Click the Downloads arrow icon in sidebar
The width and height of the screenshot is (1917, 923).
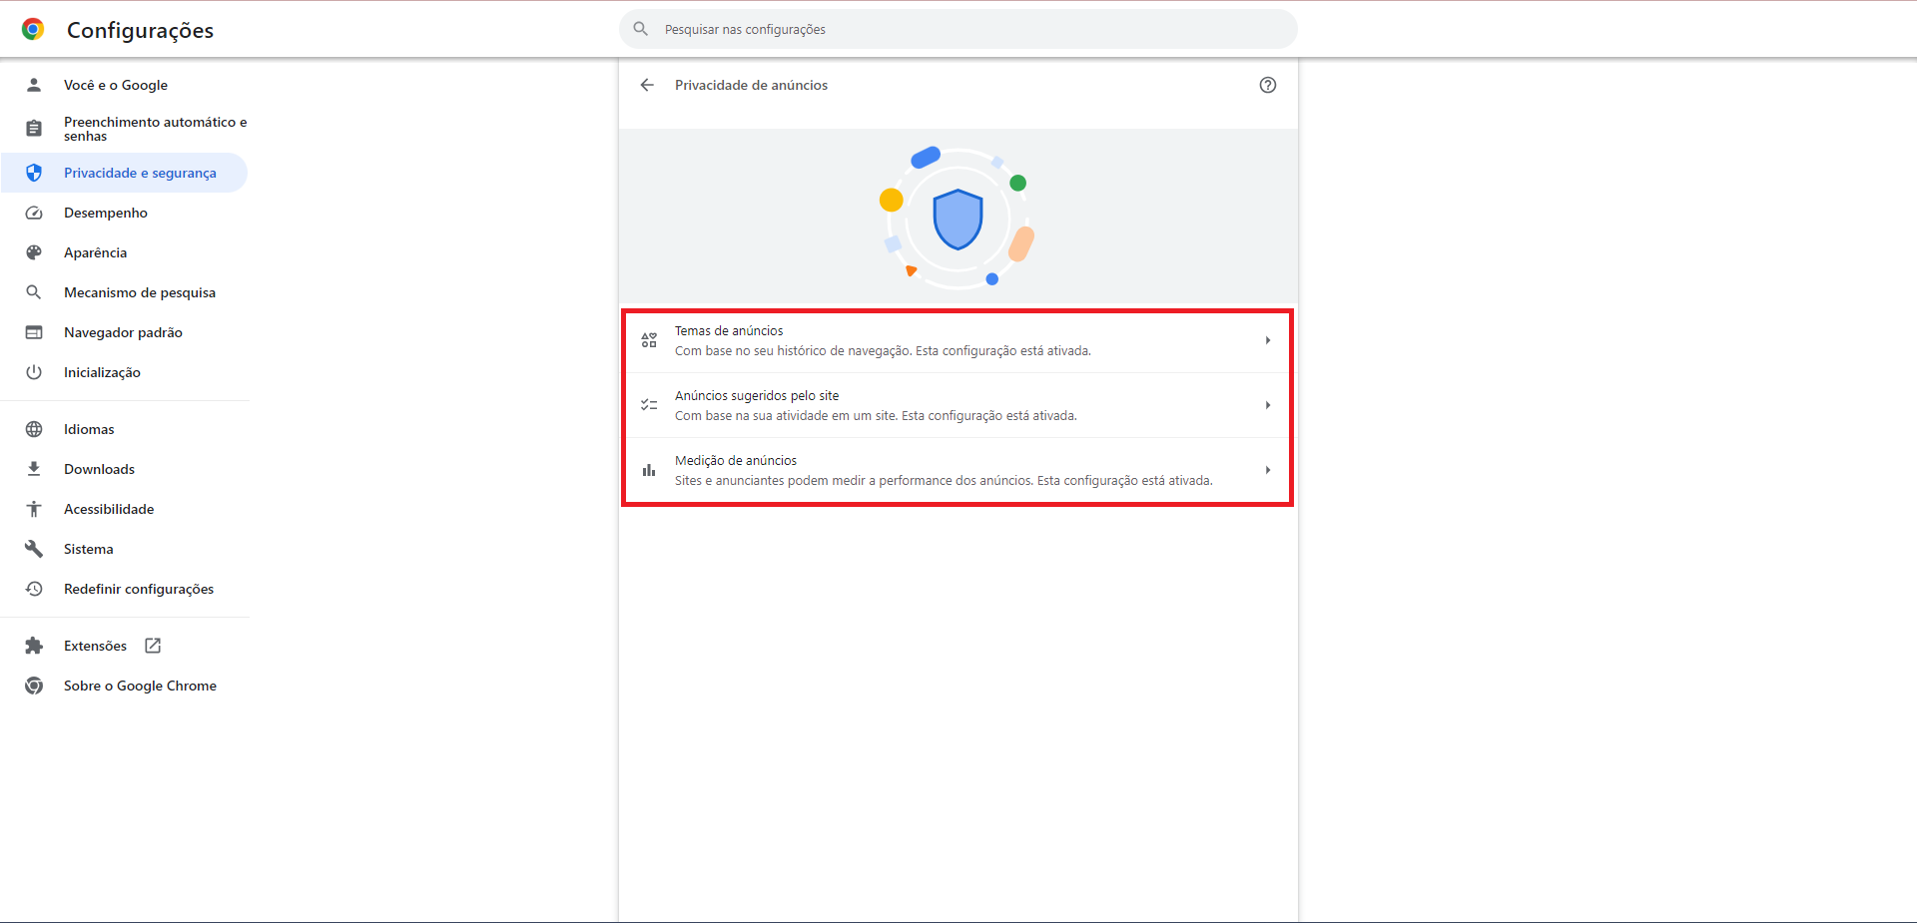click(34, 469)
